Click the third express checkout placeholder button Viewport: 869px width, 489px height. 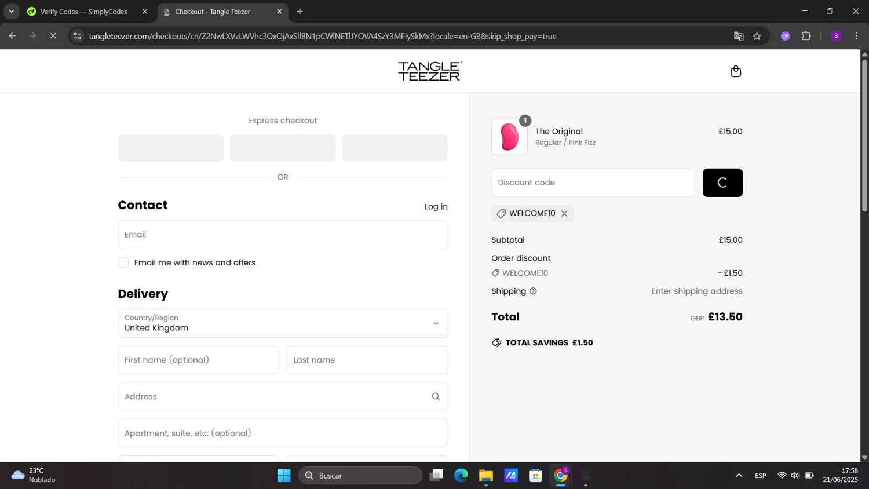point(395,148)
